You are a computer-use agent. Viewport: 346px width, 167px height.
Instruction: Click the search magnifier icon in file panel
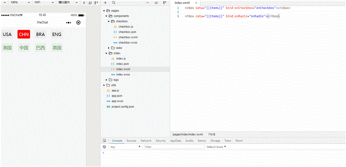pyautogui.click(x=114, y=3)
